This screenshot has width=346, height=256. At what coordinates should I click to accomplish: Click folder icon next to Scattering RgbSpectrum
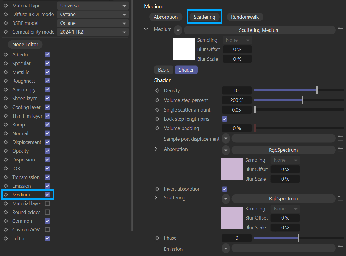[x=340, y=198]
